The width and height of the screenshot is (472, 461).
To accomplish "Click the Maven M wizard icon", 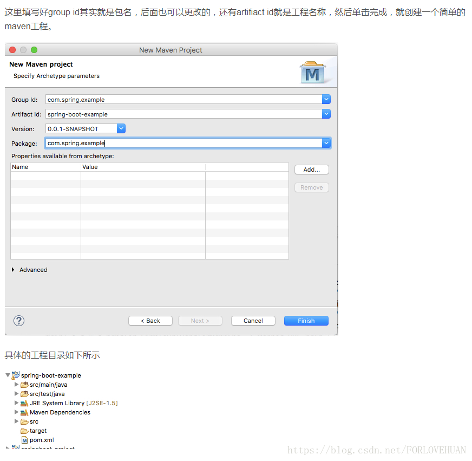I will point(312,73).
